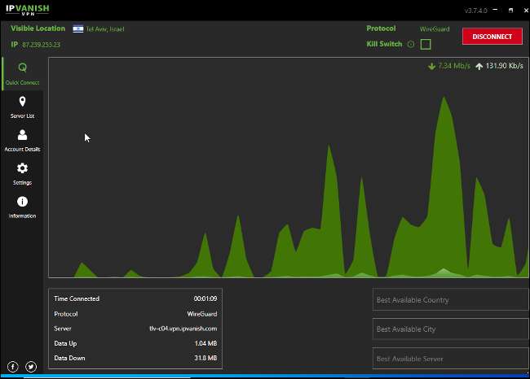Click the red Disconnect button
Screen dimensions: 530x379
tap(492, 36)
